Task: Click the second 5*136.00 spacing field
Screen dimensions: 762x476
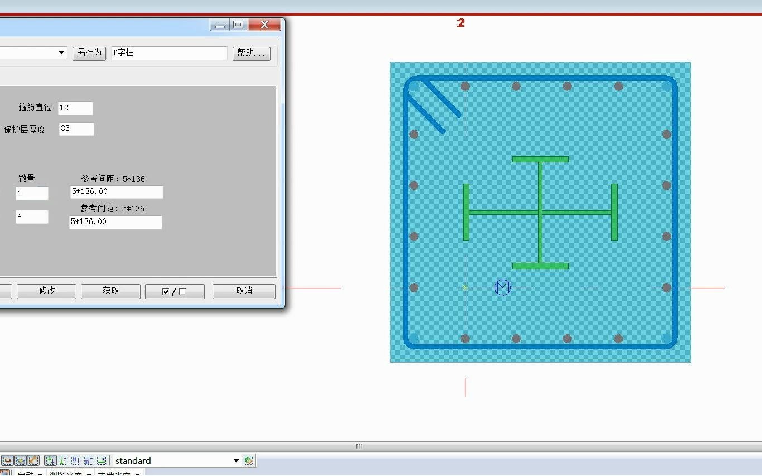Action: pyautogui.click(x=115, y=222)
